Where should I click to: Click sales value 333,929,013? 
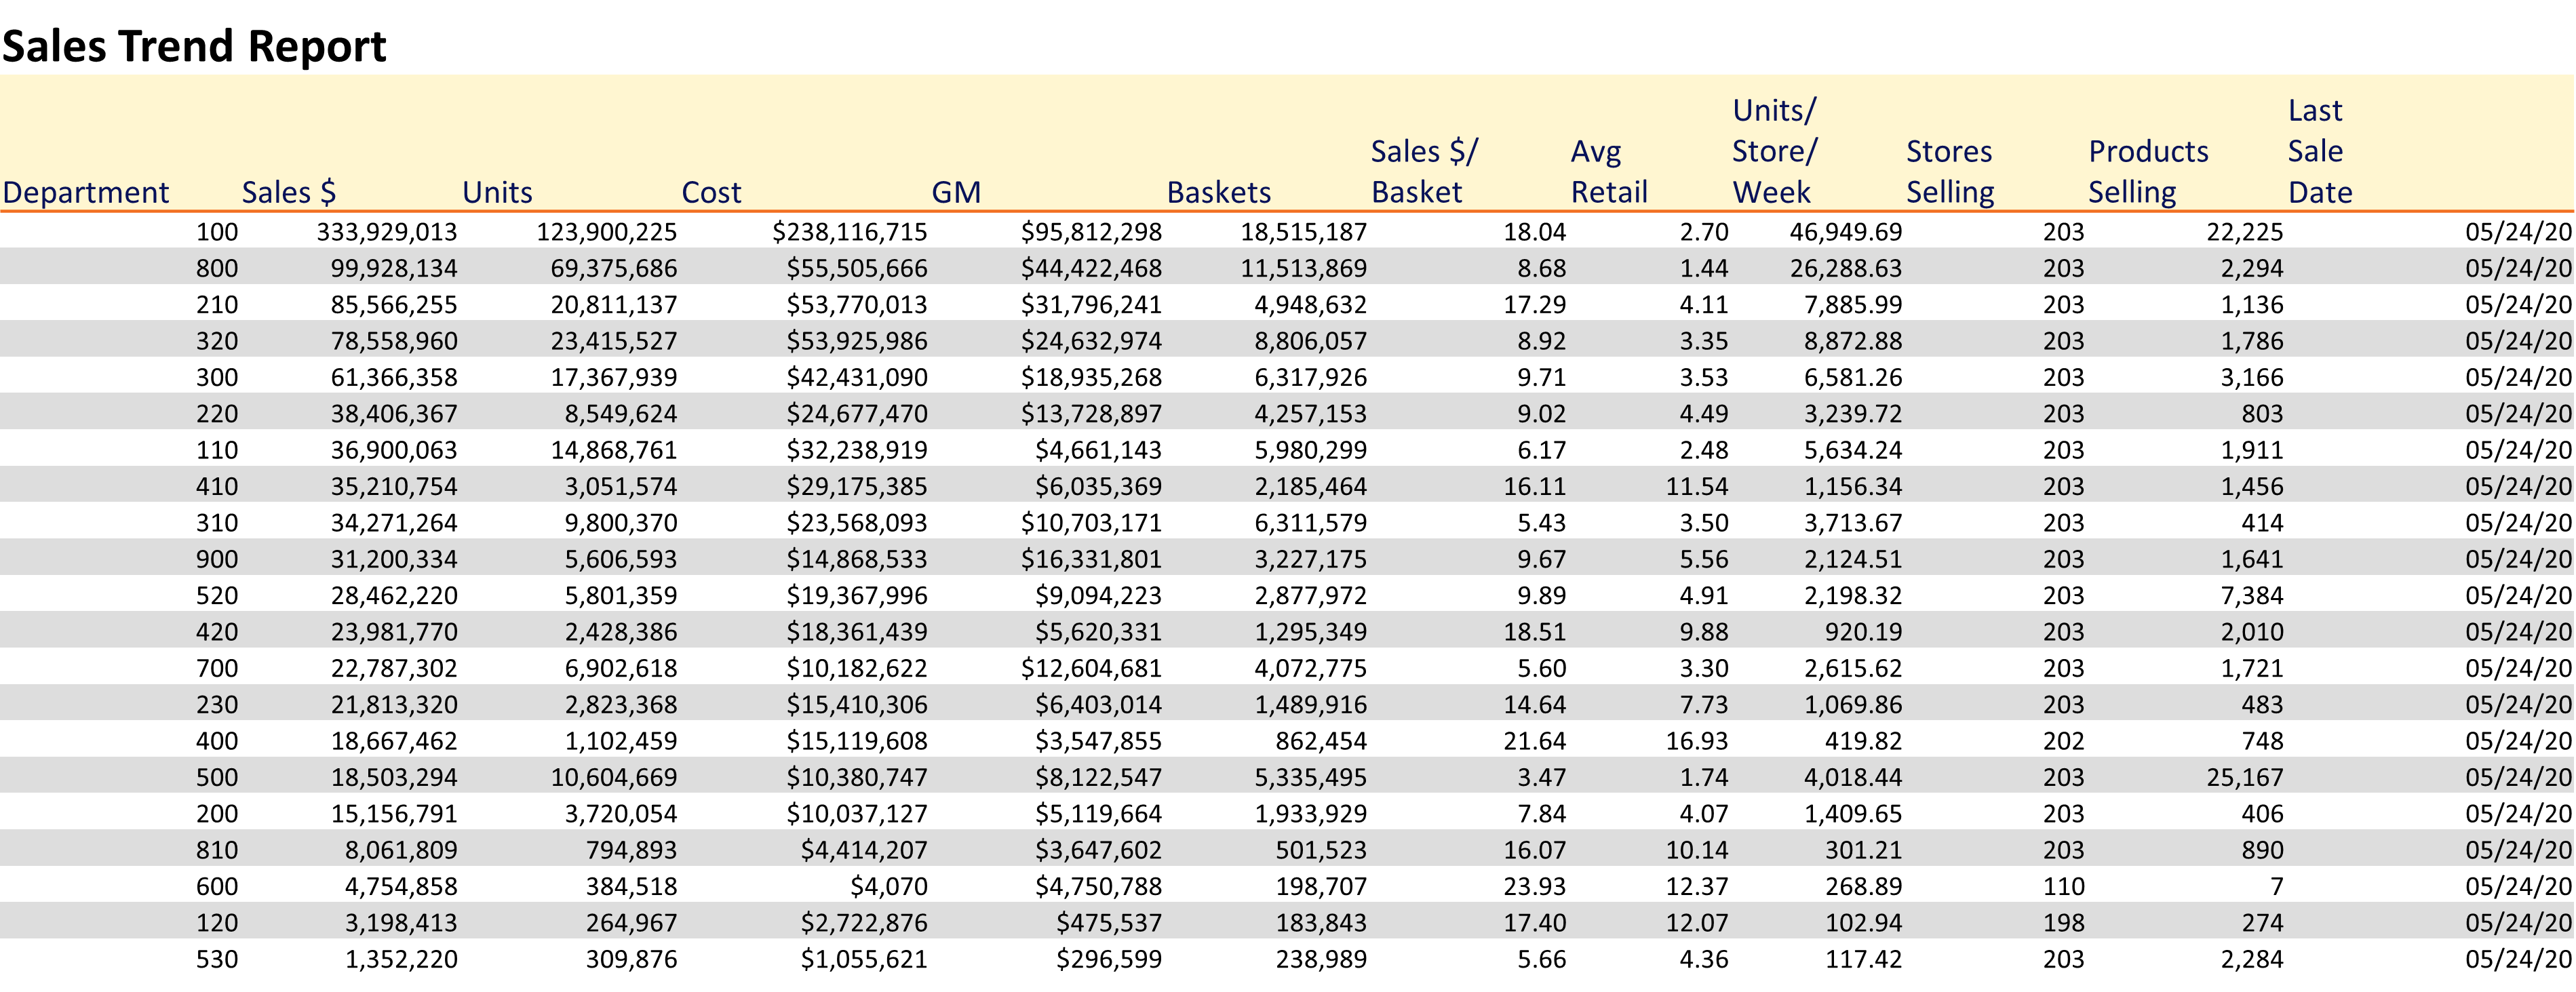coord(387,232)
